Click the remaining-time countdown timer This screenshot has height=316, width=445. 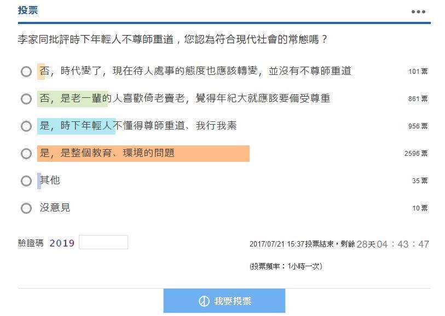point(392,244)
